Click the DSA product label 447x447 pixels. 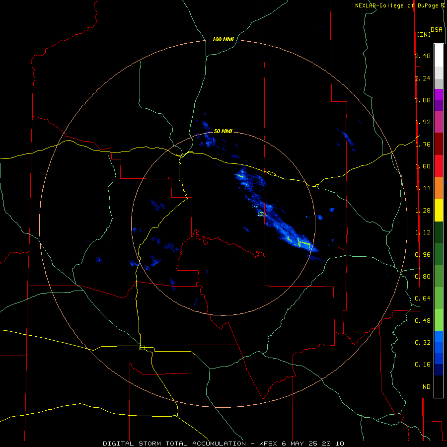pyautogui.click(x=437, y=29)
